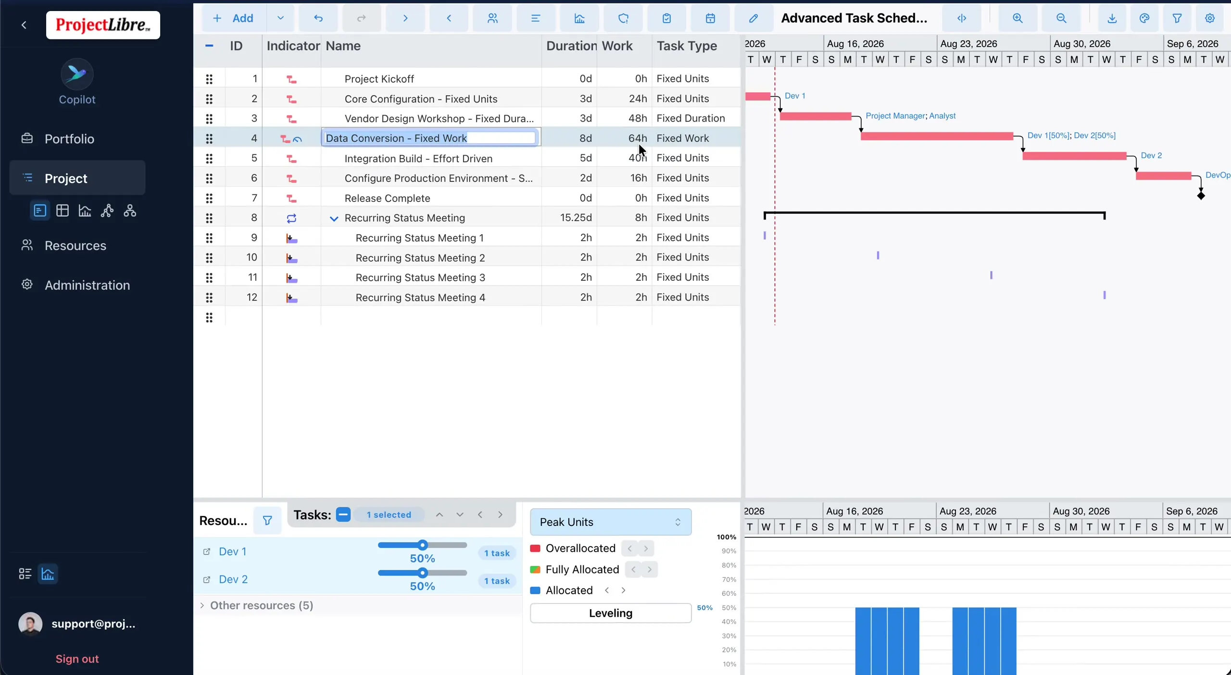Click the up chevron in Tasks selector
The width and height of the screenshot is (1231, 675).
coord(440,514)
